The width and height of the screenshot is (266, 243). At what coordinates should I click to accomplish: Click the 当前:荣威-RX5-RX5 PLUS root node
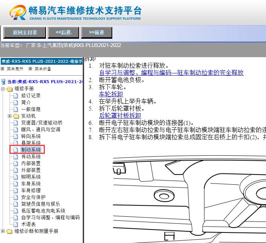(45, 82)
